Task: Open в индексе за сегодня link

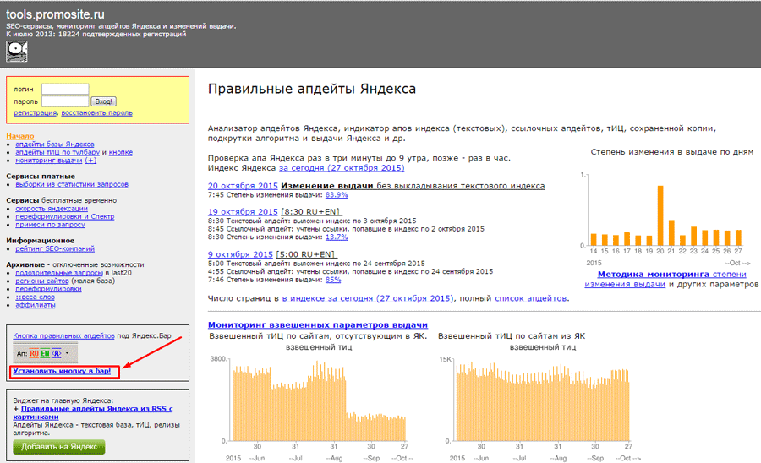Action: point(368,298)
